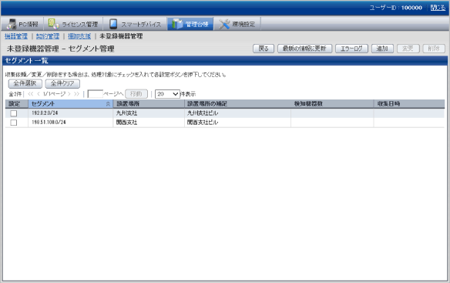Go to next page arrow
The image size is (450, 283).
[69, 94]
